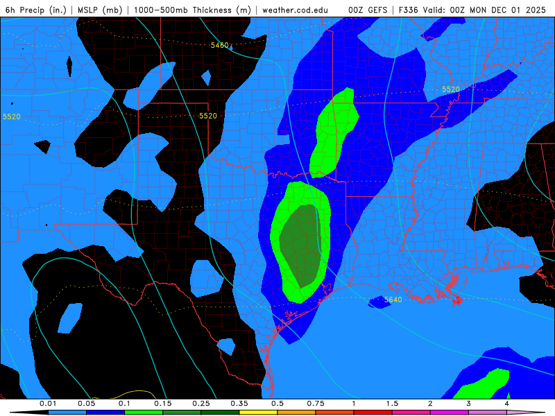The image size is (555, 416).
Task: Click the '5640' thickness contour label
Action: click(393, 300)
